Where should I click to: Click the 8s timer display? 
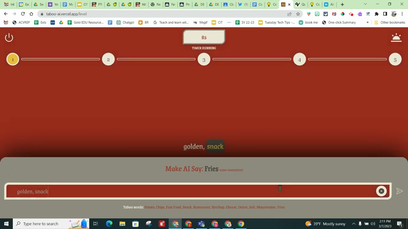click(204, 38)
